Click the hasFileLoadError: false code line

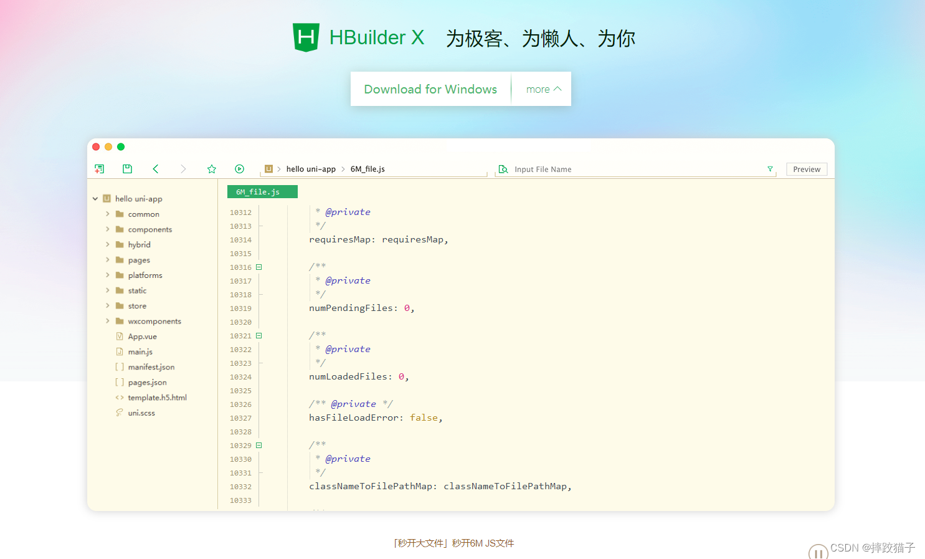(376, 418)
